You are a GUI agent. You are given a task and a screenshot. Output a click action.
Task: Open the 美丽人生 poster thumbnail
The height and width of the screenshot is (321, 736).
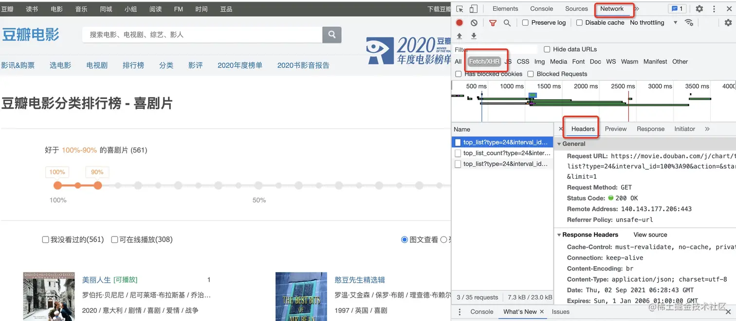point(49,296)
